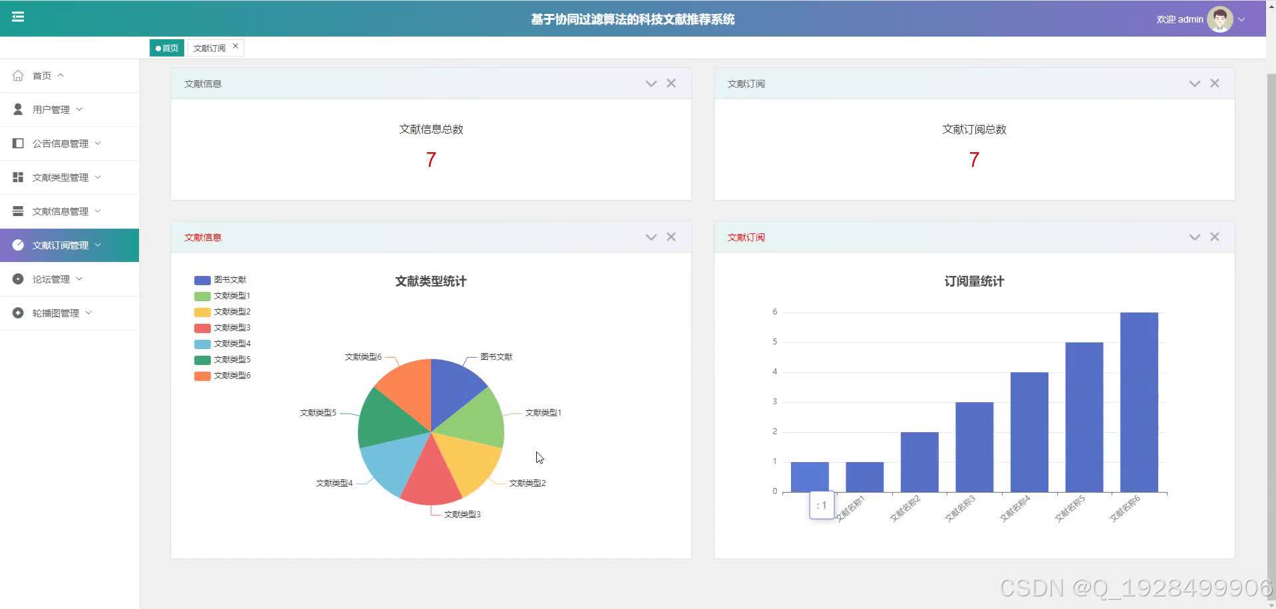Image resolution: width=1276 pixels, height=609 pixels.
Task: Click the red 文献信息 card heading
Action: [x=203, y=237]
